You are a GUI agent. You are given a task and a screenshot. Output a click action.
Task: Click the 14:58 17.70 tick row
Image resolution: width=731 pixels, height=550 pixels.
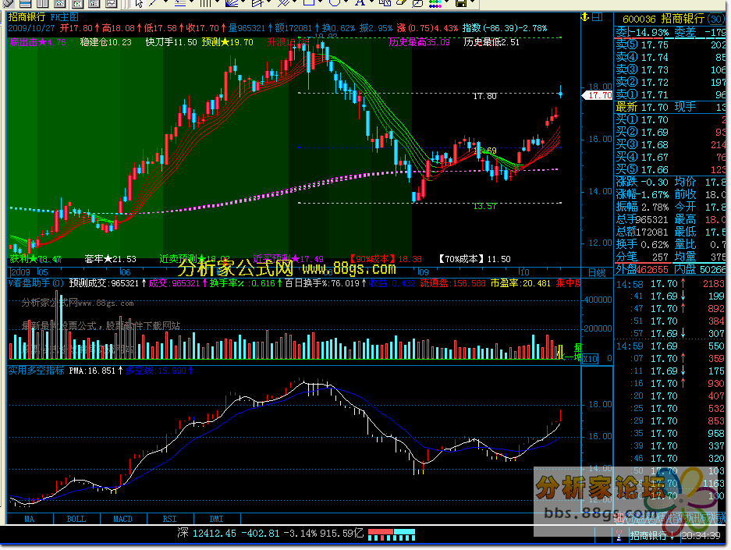point(671,283)
